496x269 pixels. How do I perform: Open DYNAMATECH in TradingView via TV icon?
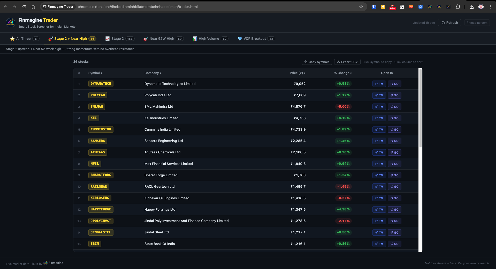pos(379,84)
